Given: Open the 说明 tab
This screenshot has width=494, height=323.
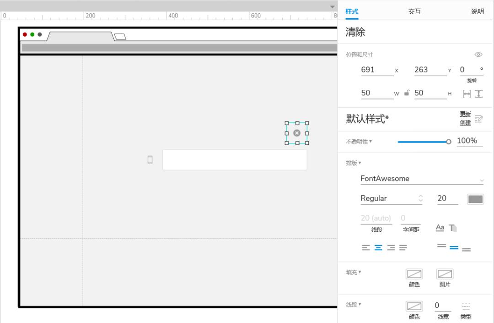Looking at the screenshot, I should tap(477, 11).
